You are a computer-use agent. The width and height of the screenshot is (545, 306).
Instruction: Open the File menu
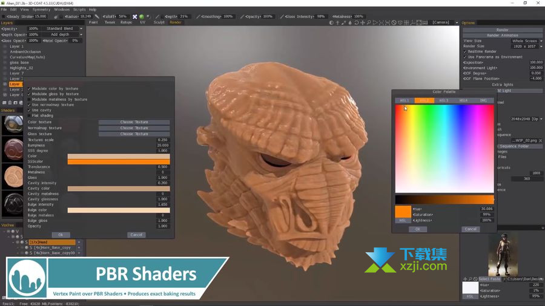pos(4,10)
